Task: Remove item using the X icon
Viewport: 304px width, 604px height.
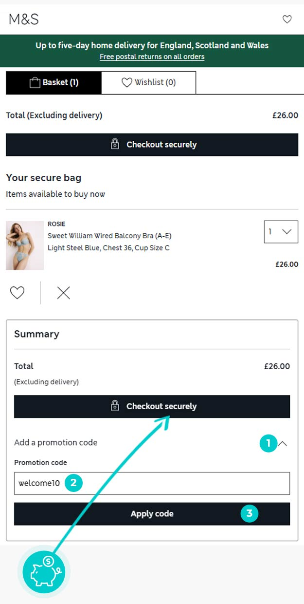Action: tap(63, 293)
